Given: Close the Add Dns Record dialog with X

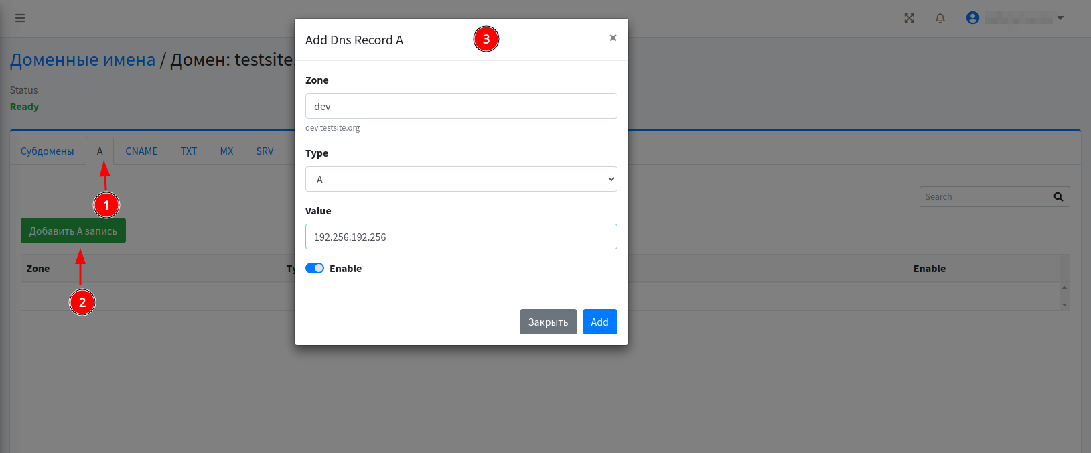Looking at the screenshot, I should click(613, 38).
